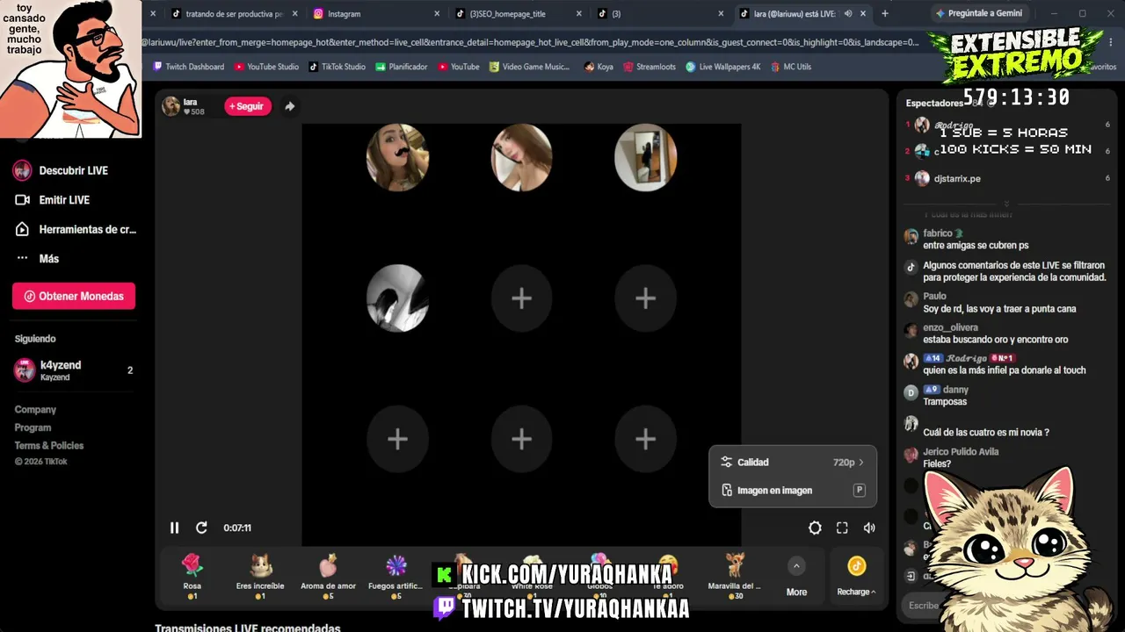The image size is (1125, 632).
Task: Toggle the player settings gear
Action: [815, 528]
